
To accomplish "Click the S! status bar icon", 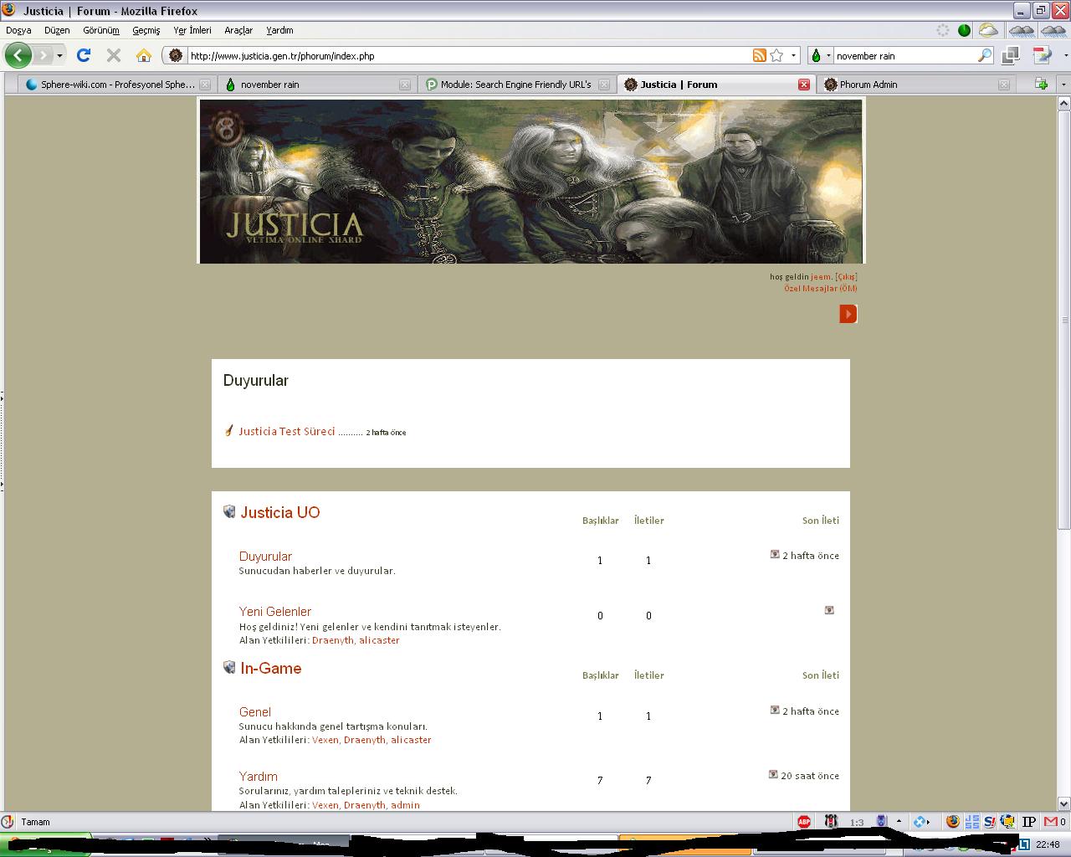I will coord(990,822).
